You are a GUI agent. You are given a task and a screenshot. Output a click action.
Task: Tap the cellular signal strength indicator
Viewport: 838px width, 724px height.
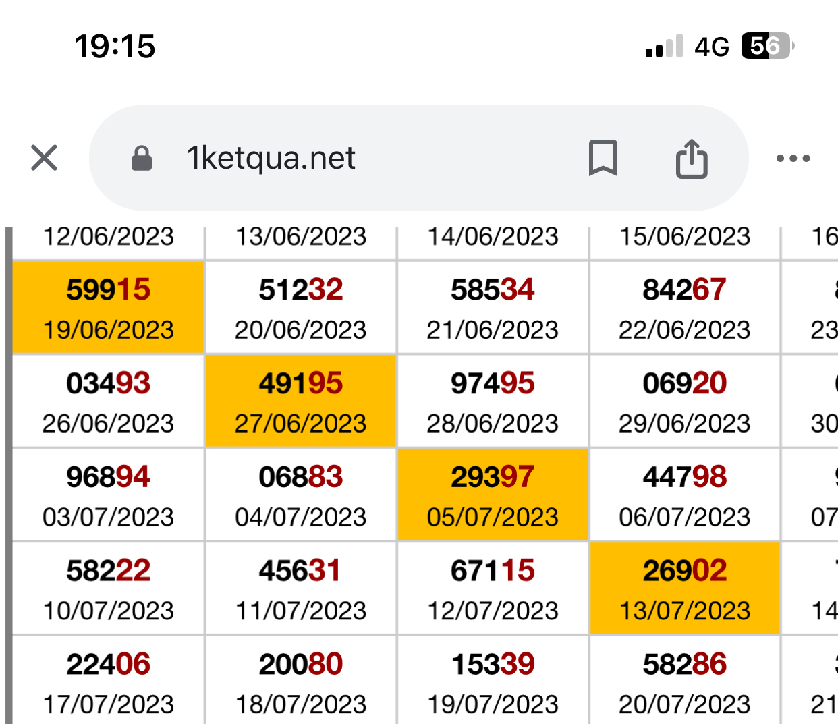(x=664, y=47)
